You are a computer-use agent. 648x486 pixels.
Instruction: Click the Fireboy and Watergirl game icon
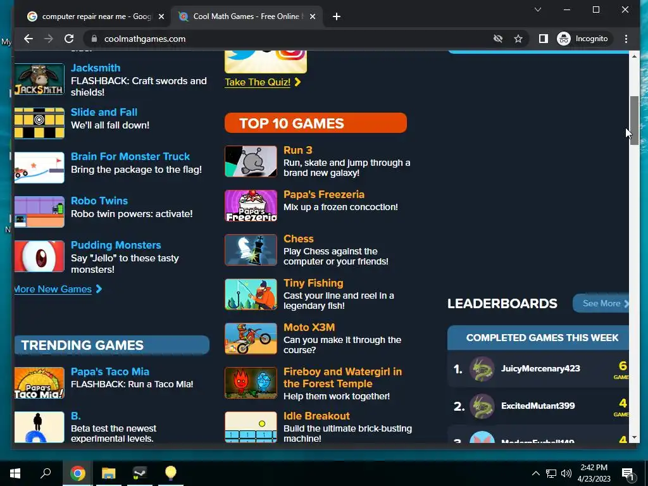tap(251, 383)
